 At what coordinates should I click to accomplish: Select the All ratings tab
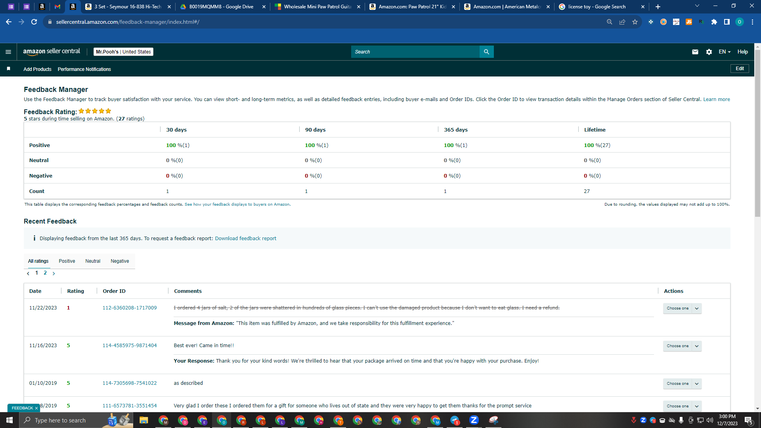tap(38, 261)
